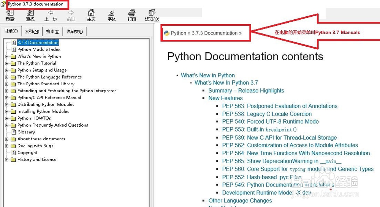
Task: Select History and License tree item
Action: pyautogui.click(x=37, y=160)
